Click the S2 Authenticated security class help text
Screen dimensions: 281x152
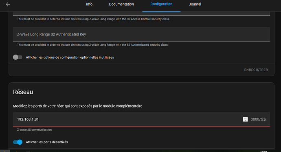click(93, 45)
